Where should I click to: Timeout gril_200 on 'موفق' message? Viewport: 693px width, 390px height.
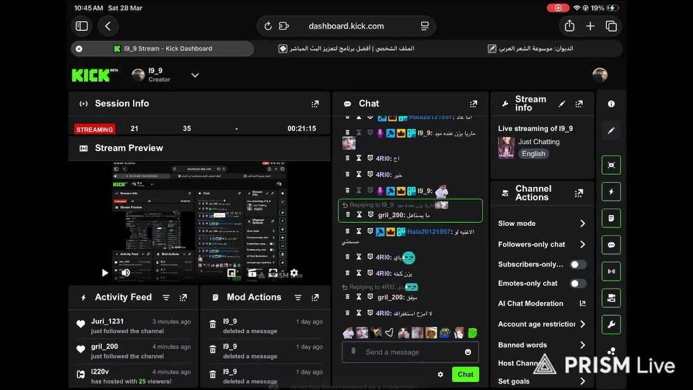[358, 297]
